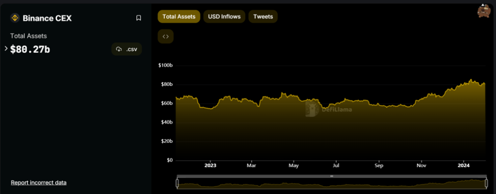Image resolution: width=496 pixels, height=194 pixels.
Task: Click the Binance logo icon
Action: click(x=15, y=18)
